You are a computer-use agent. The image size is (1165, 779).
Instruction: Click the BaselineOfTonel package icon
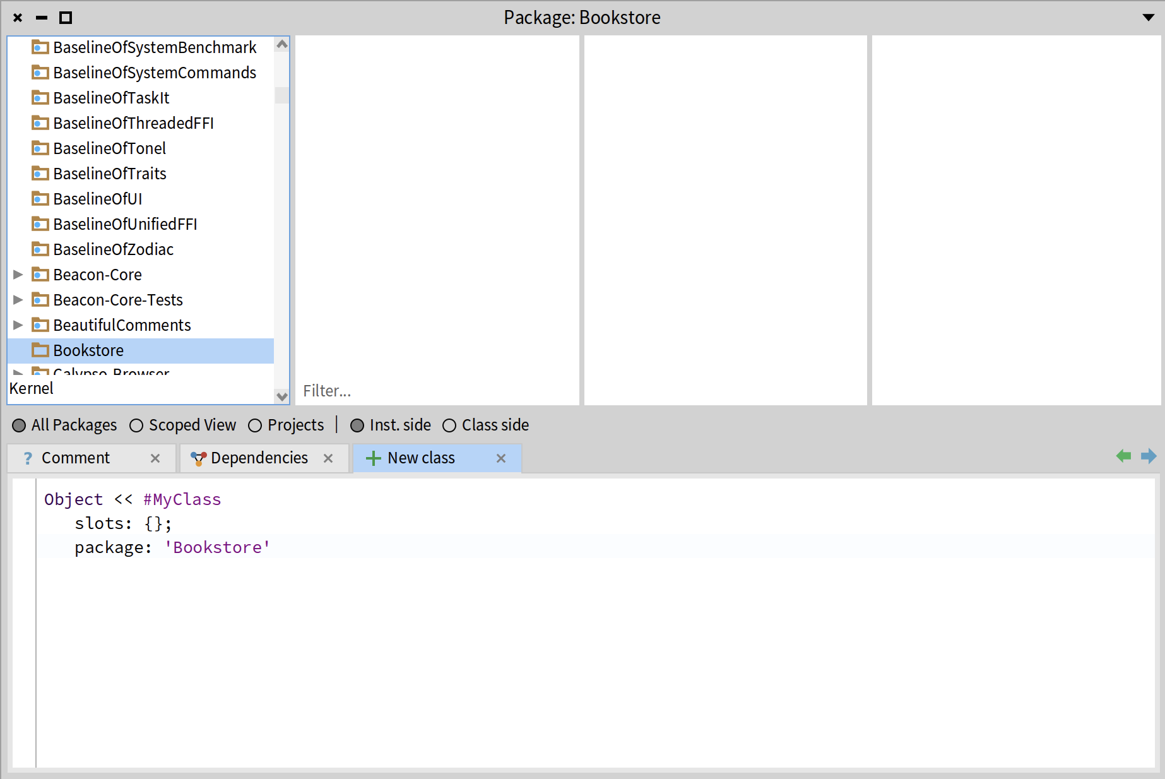click(40, 148)
